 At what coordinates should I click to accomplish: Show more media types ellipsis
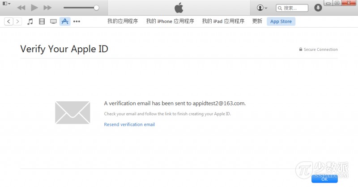(x=77, y=21)
